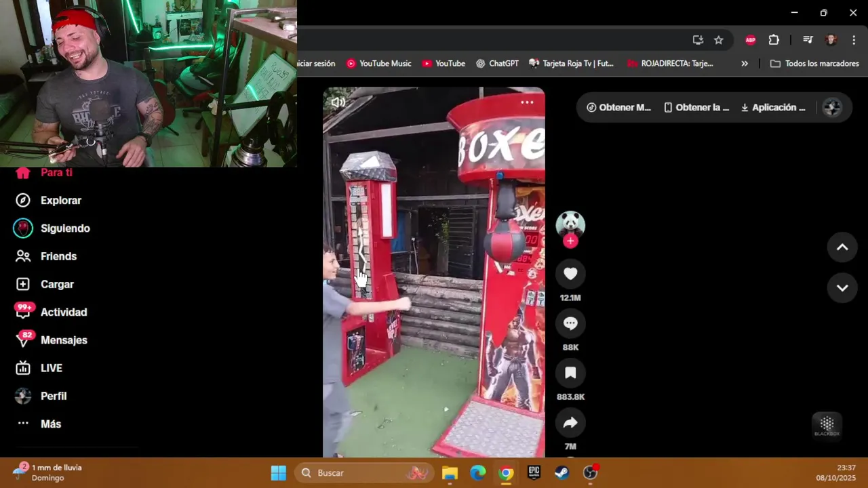The height and width of the screenshot is (488, 868).
Task: Click the Mensajes 82 badge icon
Action: tap(24, 338)
